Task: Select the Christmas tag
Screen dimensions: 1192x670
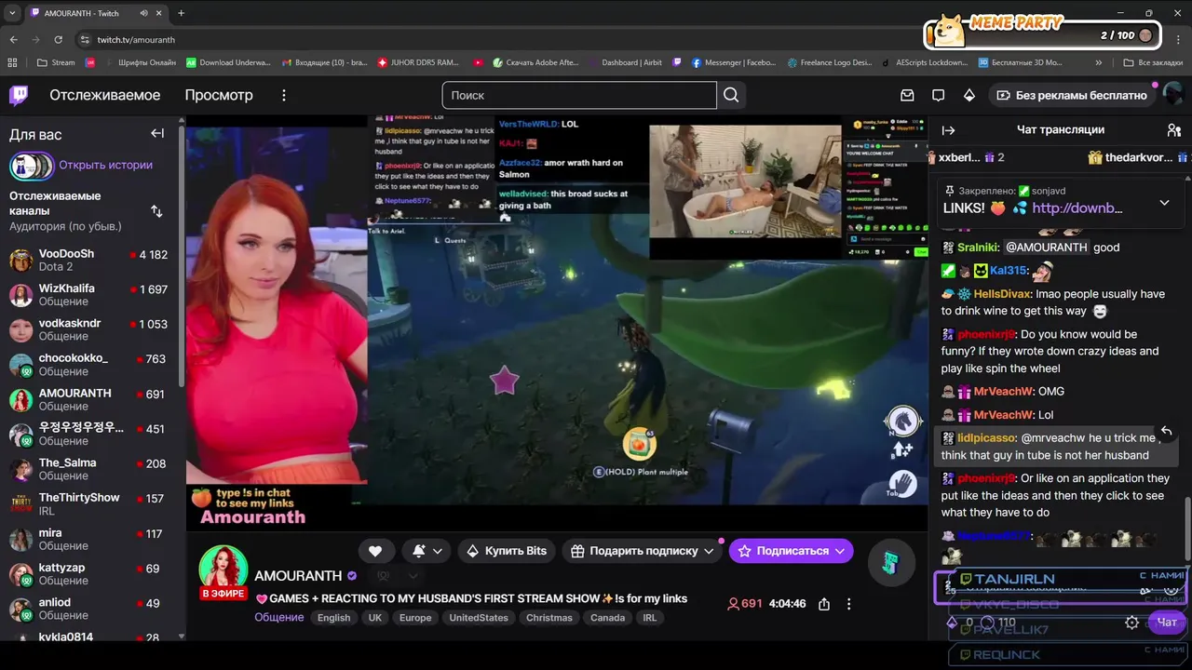Action: tap(549, 618)
